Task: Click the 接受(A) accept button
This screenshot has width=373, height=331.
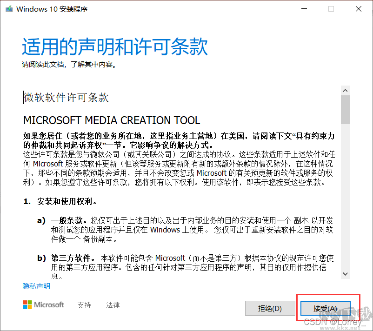Action: click(325, 308)
